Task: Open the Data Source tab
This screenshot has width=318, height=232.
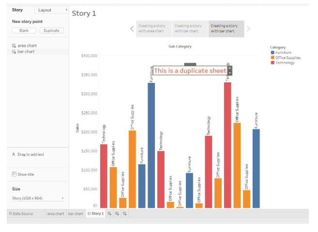Action: pos(21,213)
